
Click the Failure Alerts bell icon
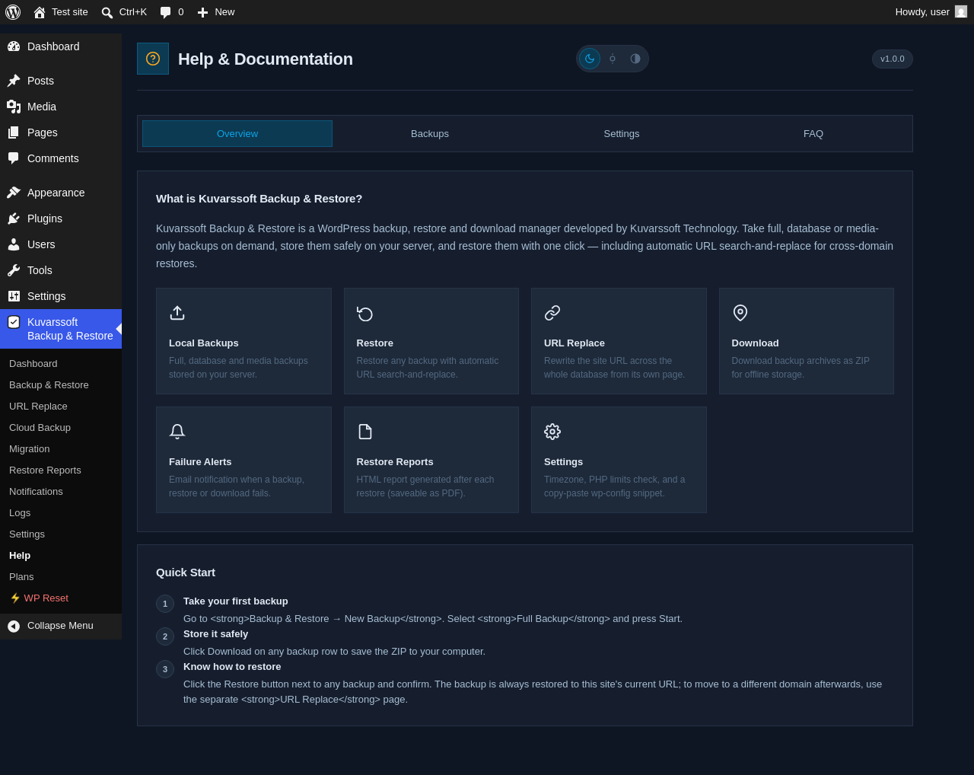pos(177,432)
